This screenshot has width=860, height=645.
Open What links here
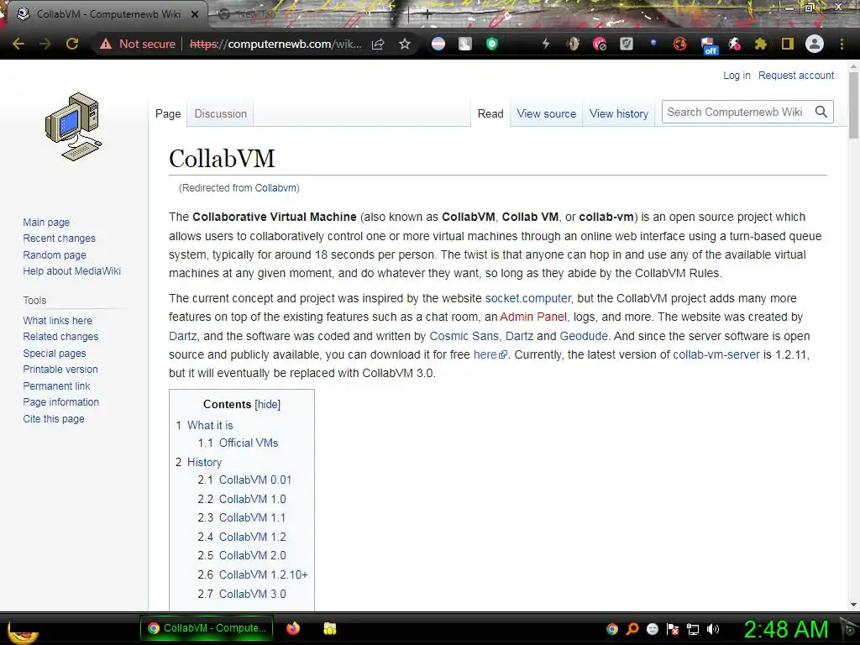point(58,320)
